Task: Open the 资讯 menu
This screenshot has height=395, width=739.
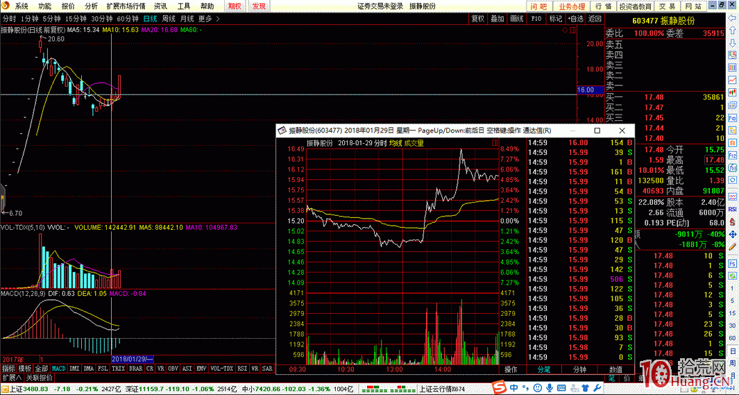Action: (x=160, y=6)
